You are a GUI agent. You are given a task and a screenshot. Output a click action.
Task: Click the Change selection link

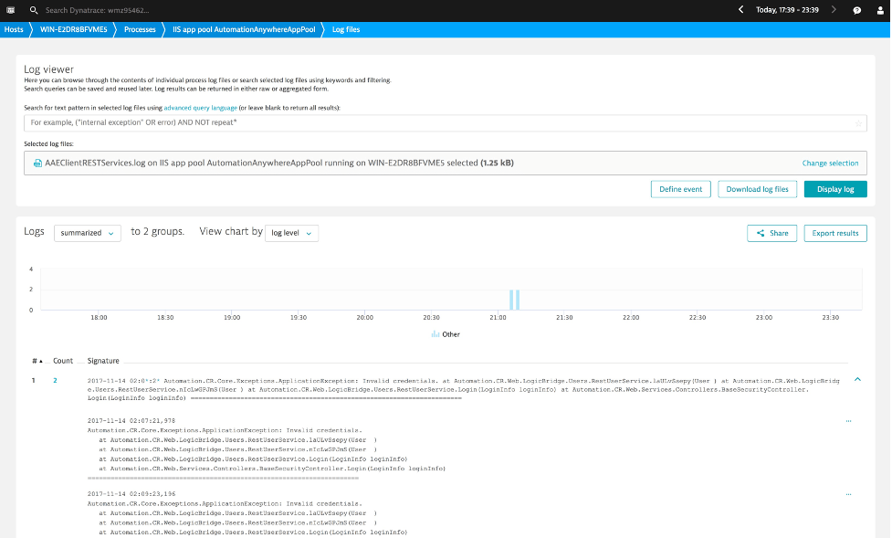(x=830, y=164)
